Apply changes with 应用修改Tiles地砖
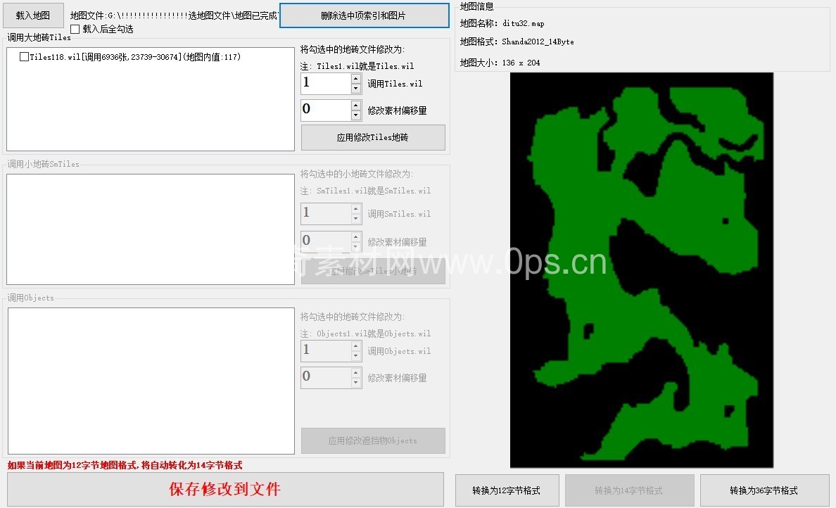836x508 pixels. tap(373, 138)
